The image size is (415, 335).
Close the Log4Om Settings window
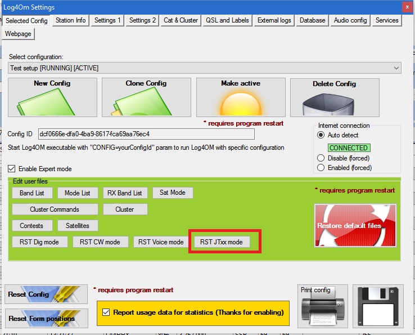pos(407,7)
